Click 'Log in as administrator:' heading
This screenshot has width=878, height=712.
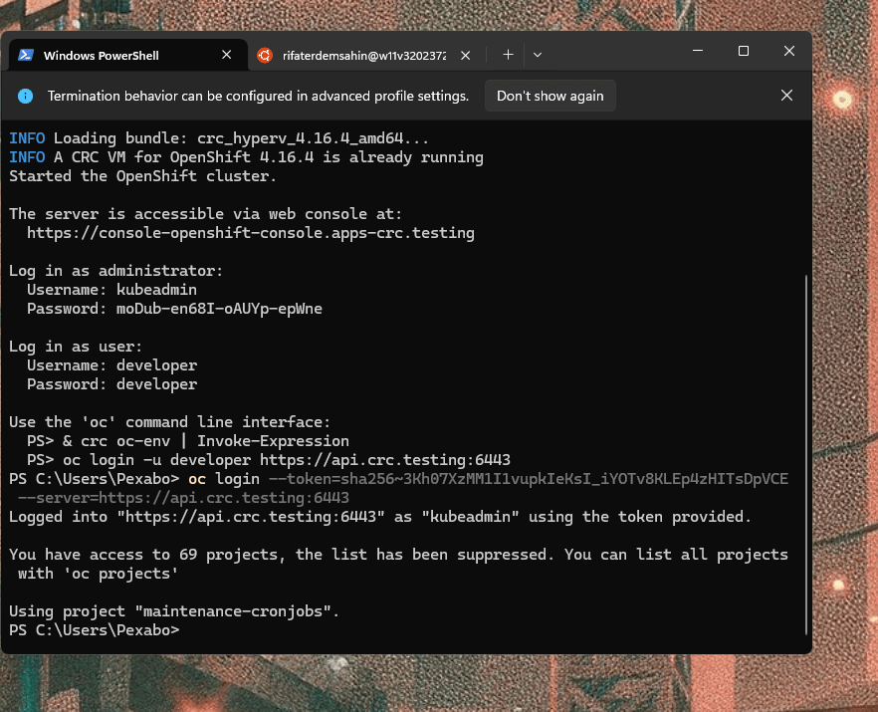point(115,271)
